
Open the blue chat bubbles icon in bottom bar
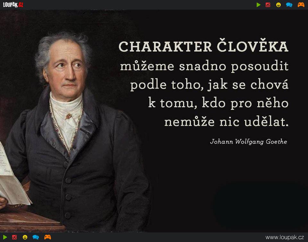[36, 237]
